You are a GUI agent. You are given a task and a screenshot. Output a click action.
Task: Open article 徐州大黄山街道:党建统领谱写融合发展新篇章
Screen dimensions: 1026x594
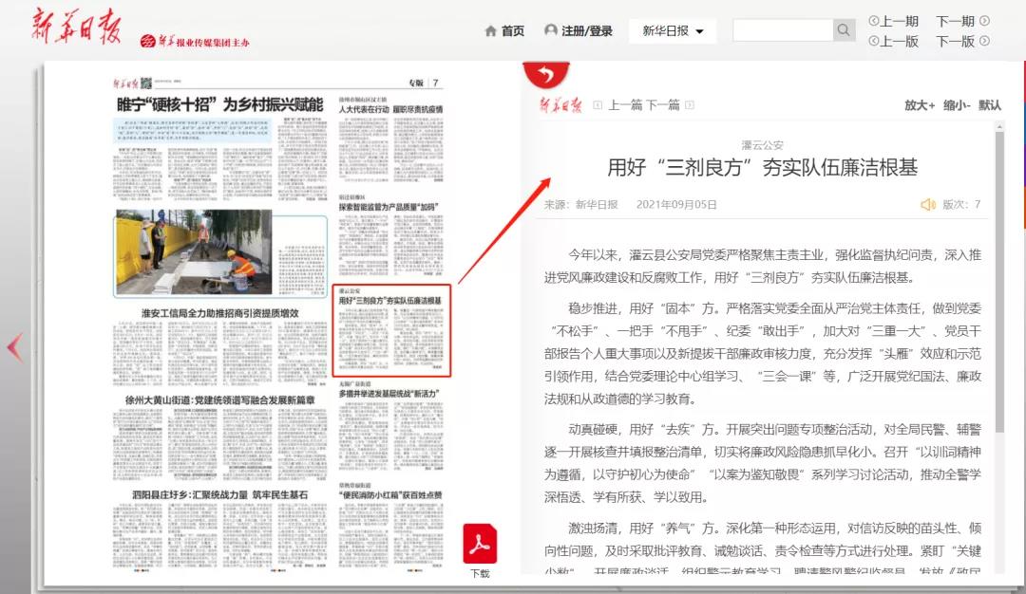point(219,399)
